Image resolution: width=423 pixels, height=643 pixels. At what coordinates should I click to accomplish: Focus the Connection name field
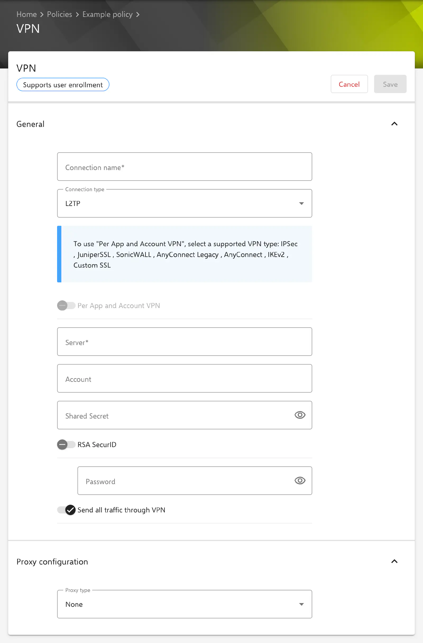[x=185, y=167]
